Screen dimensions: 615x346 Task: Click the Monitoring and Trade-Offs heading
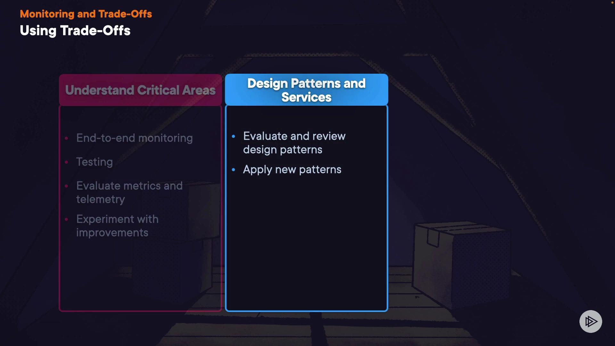(86, 14)
